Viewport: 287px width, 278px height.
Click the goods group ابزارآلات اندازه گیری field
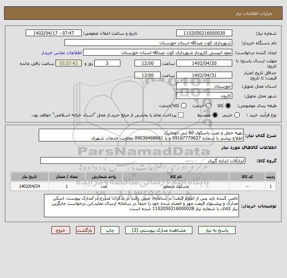[143, 161]
